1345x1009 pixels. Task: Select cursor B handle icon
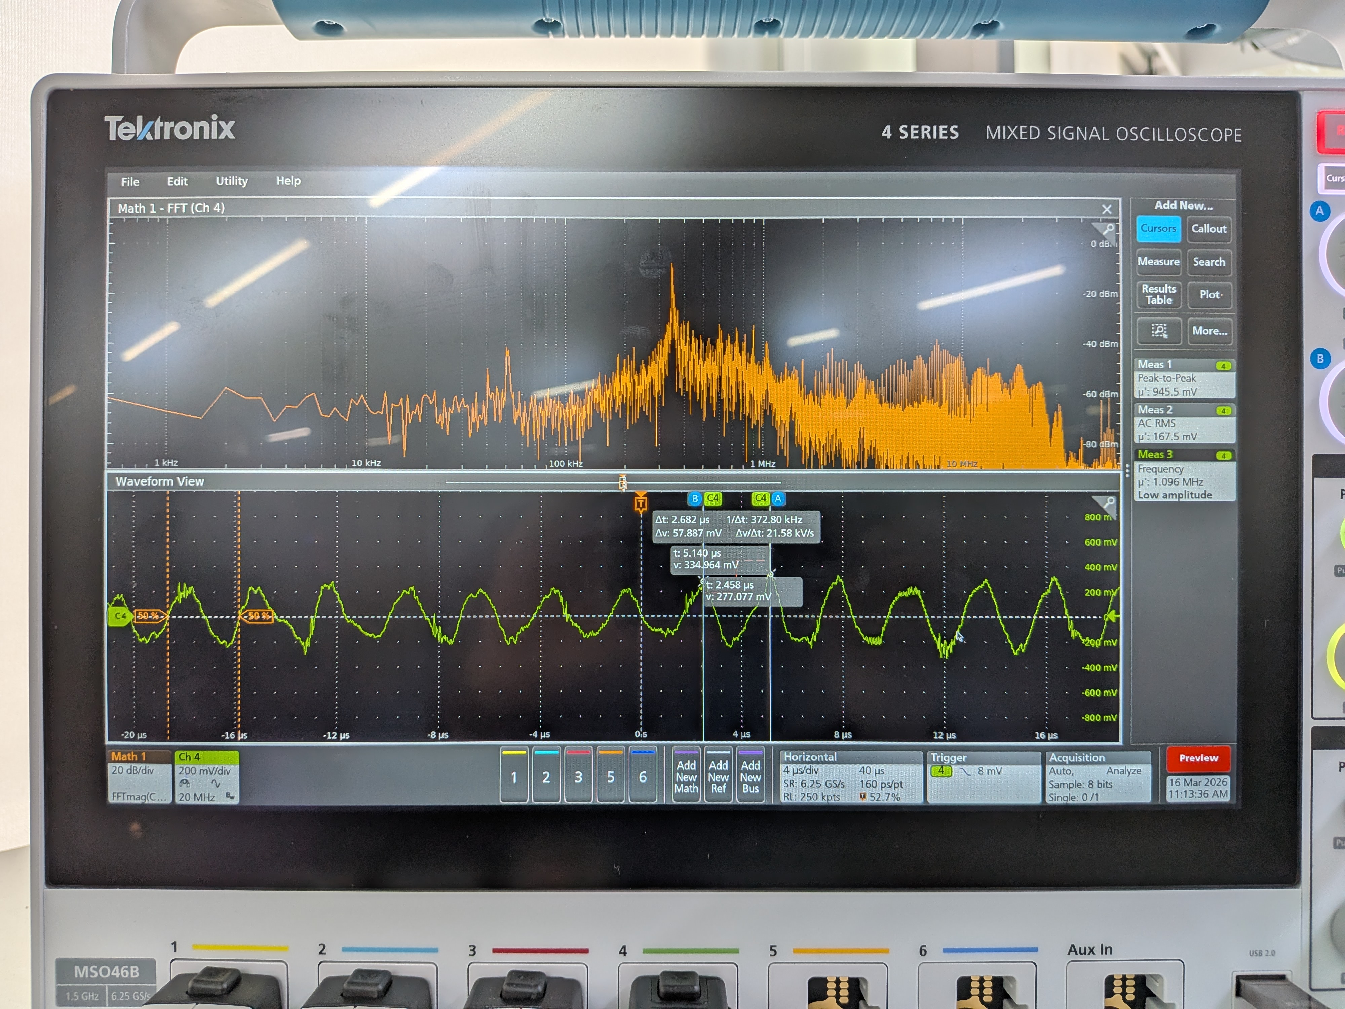coord(695,499)
